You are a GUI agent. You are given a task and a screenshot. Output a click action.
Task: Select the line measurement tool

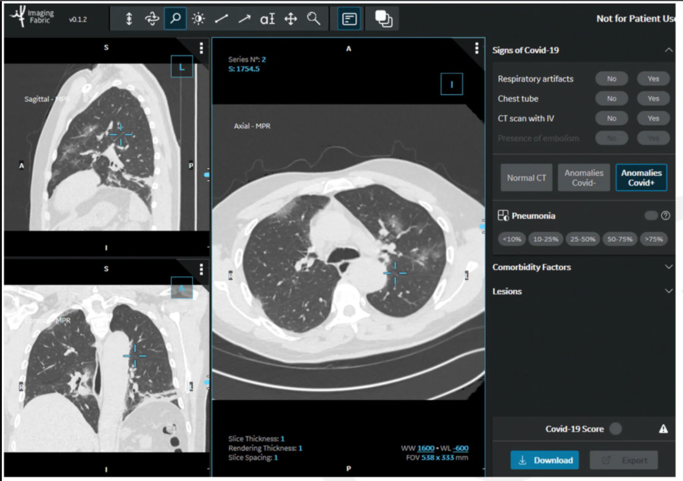tap(221, 19)
